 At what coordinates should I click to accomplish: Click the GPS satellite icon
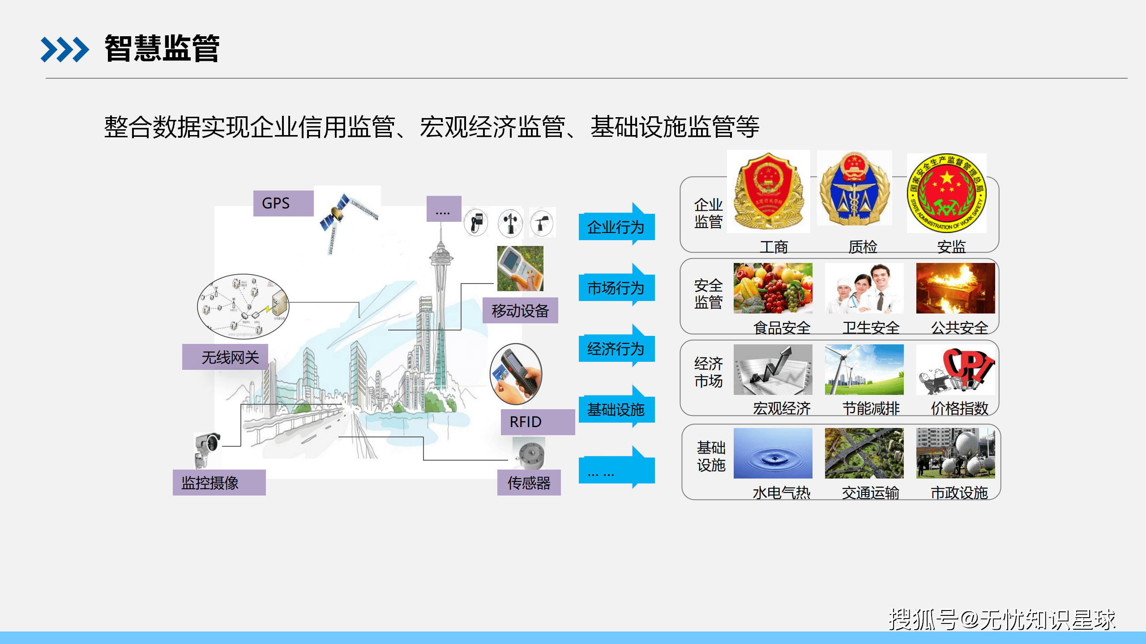coord(347,219)
